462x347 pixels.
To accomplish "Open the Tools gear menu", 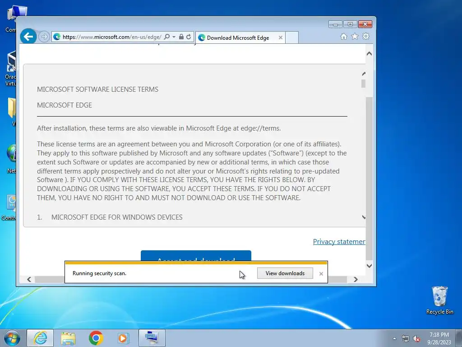I will point(366,36).
